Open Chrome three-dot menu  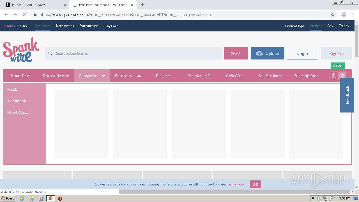353,15
